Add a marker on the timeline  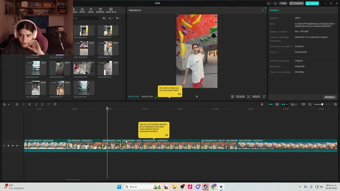pyautogui.click(x=55, y=104)
